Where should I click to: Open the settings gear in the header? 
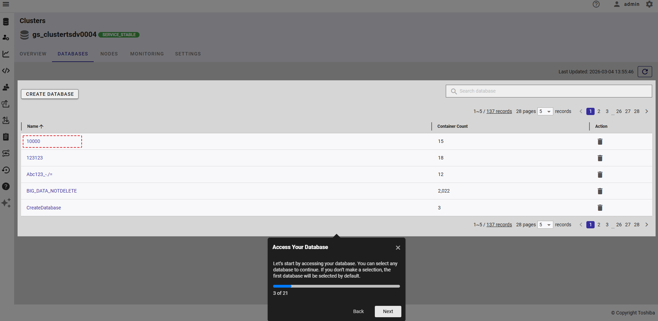coord(649,4)
